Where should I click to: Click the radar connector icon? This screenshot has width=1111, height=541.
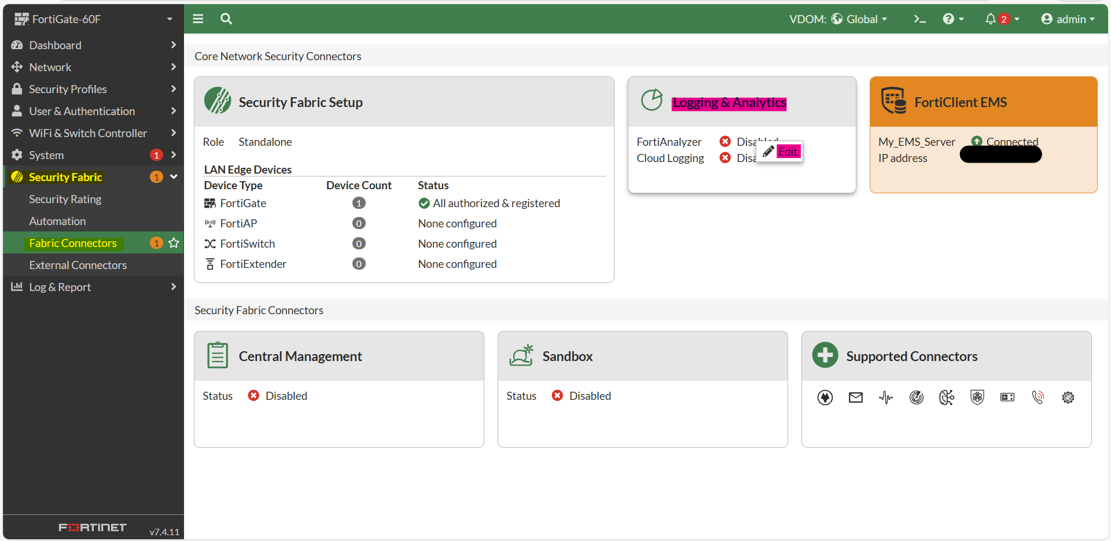pyautogui.click(x=917, y=398)
